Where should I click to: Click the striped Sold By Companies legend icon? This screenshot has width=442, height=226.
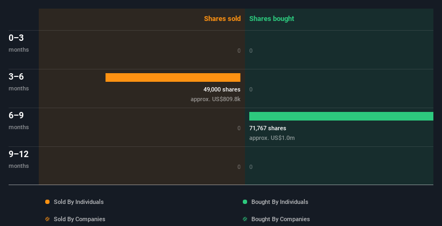click(x=47, y=219)
